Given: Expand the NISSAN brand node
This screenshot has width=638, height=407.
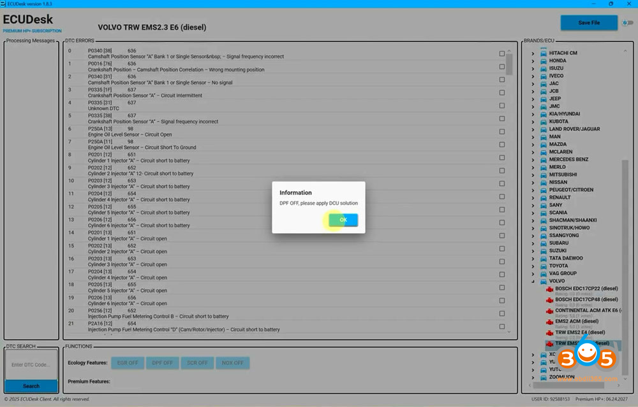Looking at the screenshot, I should pyautogui.click(x=533, y=182).
